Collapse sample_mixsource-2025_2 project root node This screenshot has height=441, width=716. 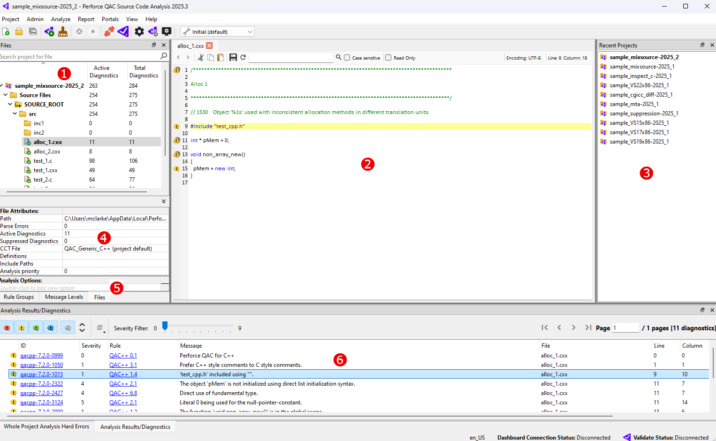coord(1,85)
